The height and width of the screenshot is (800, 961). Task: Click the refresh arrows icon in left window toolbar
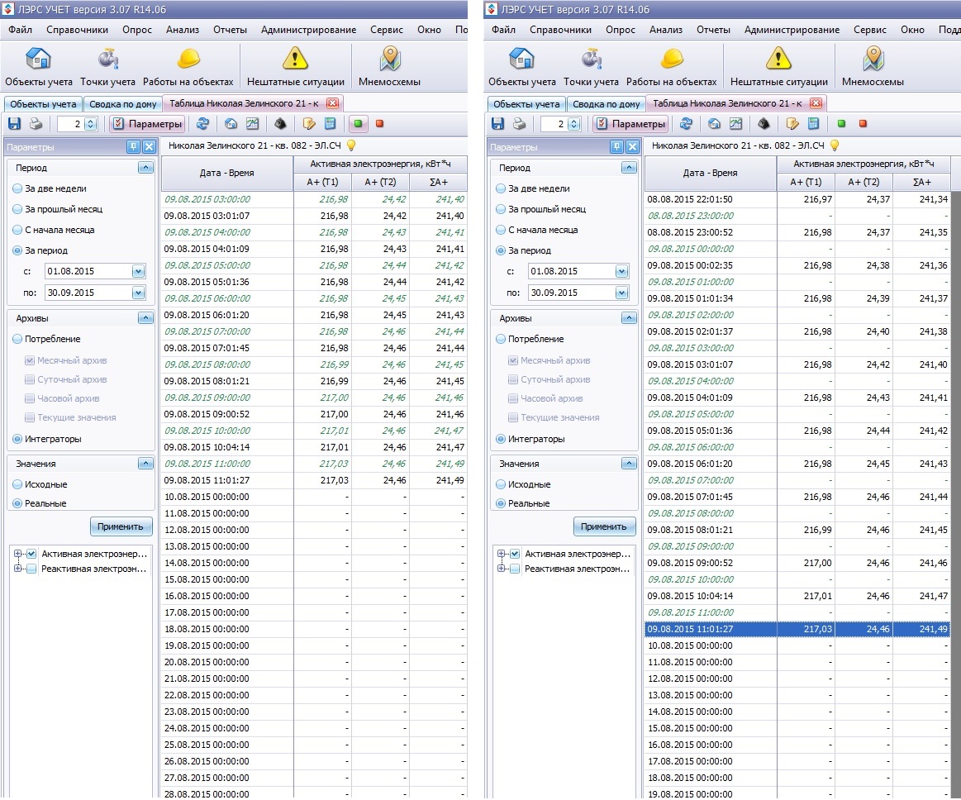pos(203,124)
